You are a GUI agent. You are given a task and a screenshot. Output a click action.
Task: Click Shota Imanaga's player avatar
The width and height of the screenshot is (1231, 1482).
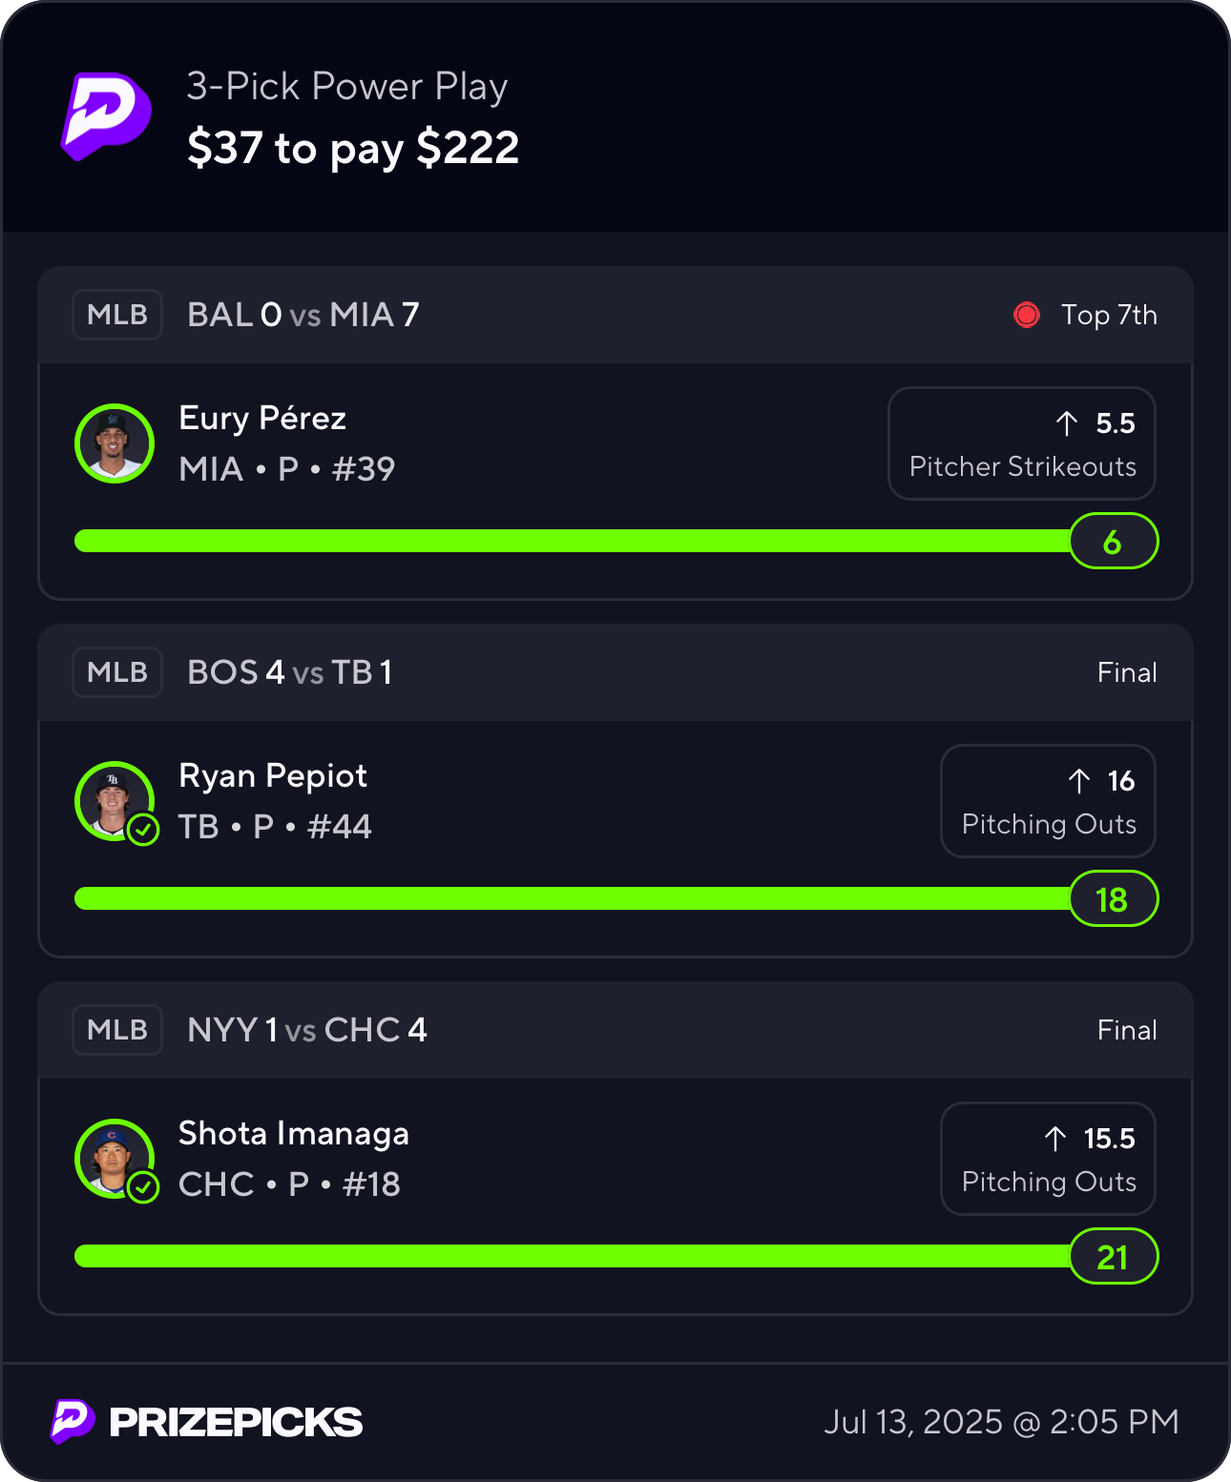(x=113, y=1157)
